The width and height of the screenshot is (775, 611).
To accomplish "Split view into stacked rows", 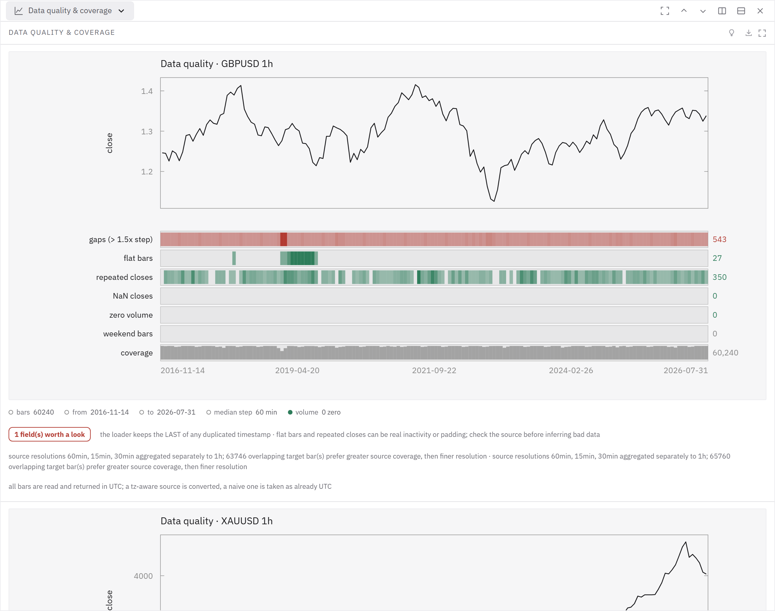I will [x=741, y=11].
